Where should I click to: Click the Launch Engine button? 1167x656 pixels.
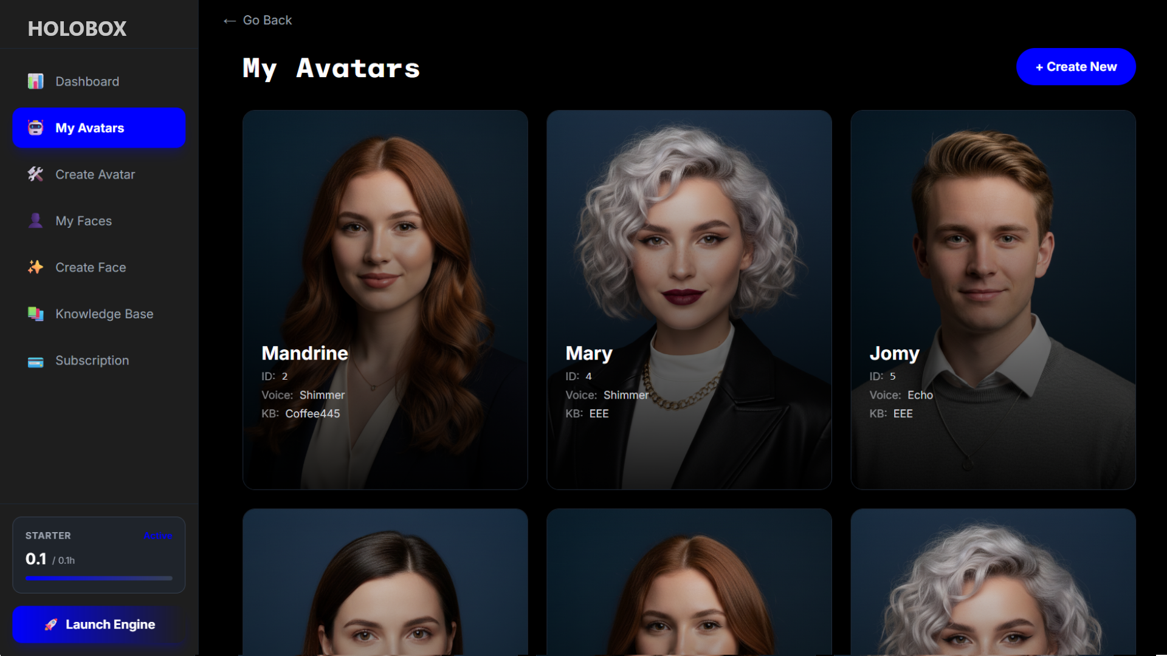point(99,624)
